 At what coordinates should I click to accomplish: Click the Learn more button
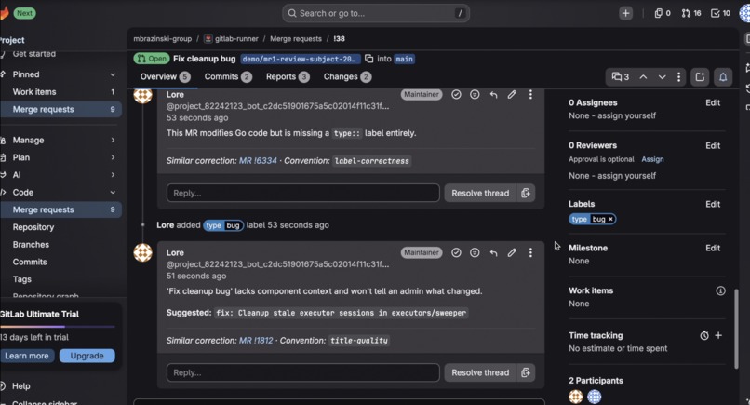[x=27, y=356]
